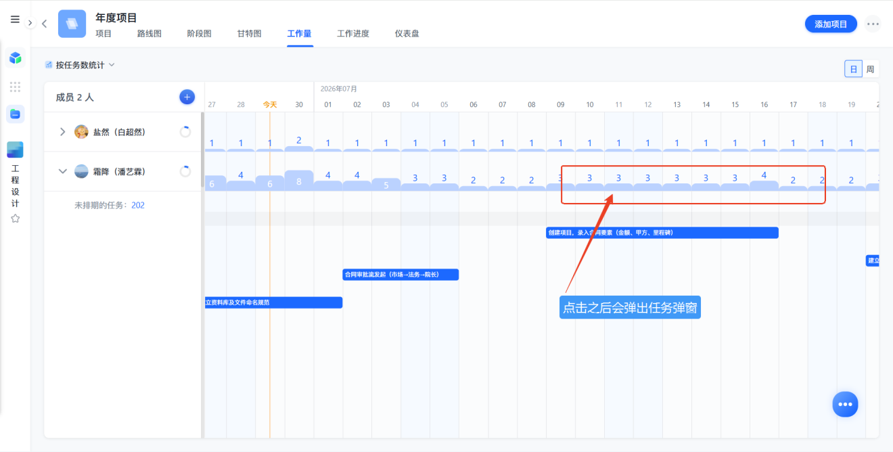This screenshot has height=452, width=893.
Task: Open the three-dot more options at top right
Action: 873,24
